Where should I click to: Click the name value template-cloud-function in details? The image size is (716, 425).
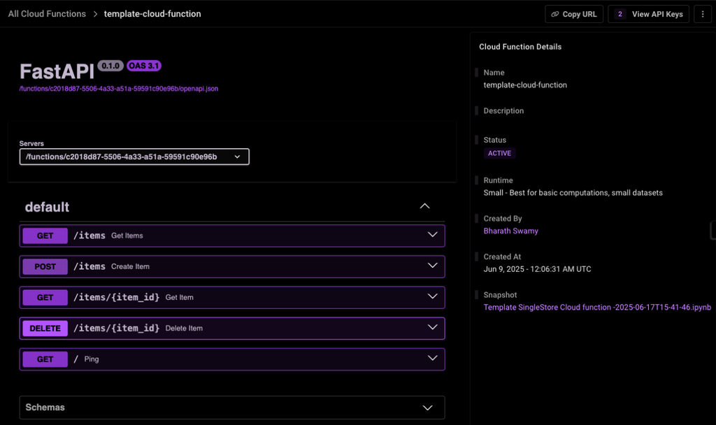(x=525, y=85)
